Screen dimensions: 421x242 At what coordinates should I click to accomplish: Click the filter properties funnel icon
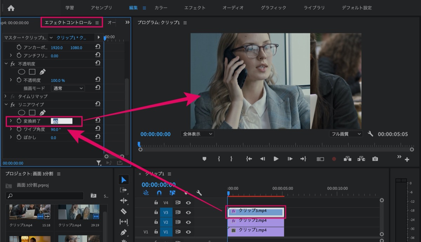[x=99, y=163]
